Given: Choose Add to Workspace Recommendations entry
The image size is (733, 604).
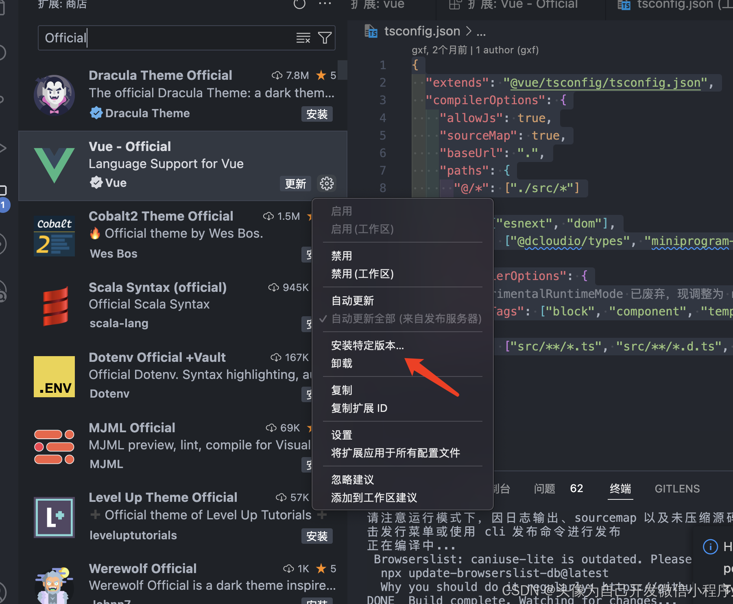Looking at the screenshot, I should 403,498.
